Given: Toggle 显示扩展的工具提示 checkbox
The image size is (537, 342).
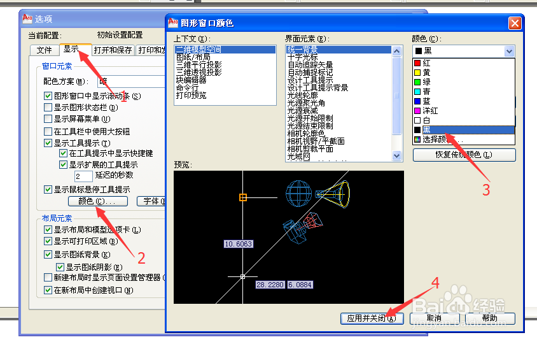Looking at the screenshot, I should point(63,164).
